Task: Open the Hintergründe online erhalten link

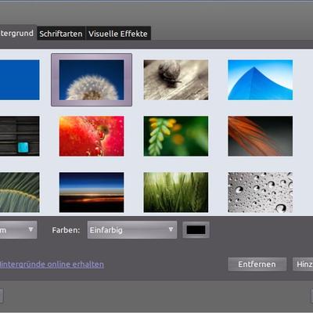Action: pyautogui.click(x=52, y=264)
